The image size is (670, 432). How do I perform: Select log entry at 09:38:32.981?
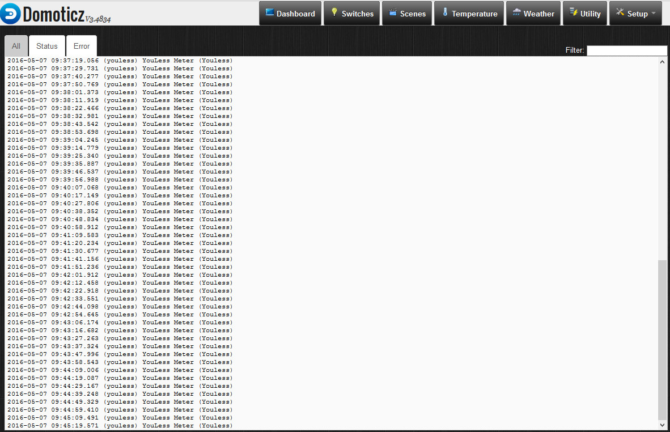[120, 116]
